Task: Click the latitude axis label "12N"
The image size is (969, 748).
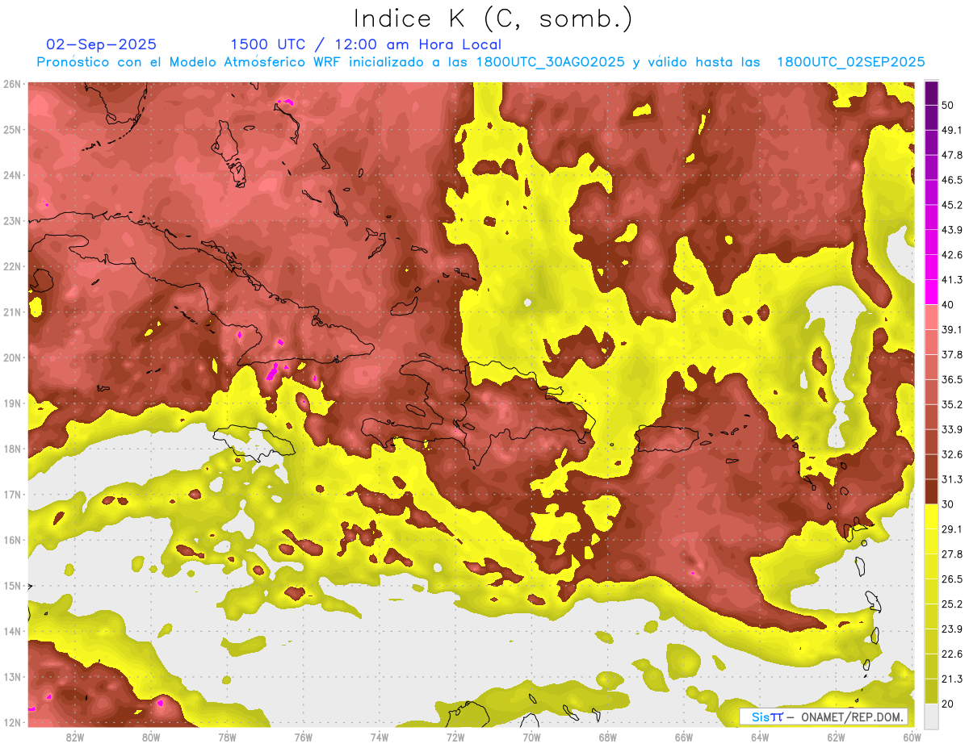Action: tap(12, 722)
